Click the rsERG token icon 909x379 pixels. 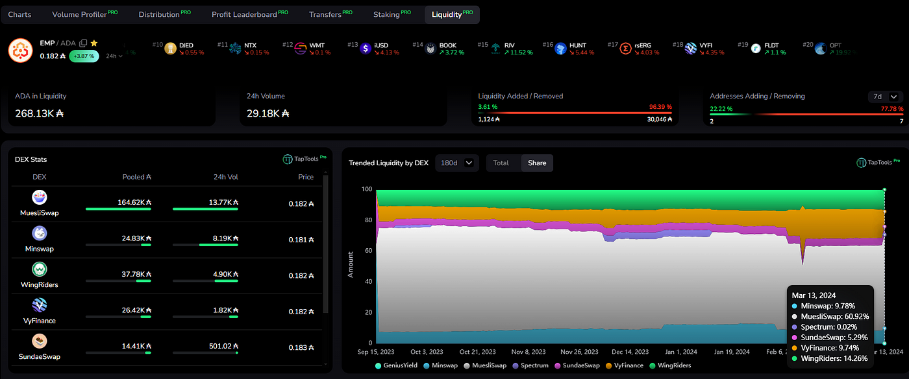tap(625, 49)
